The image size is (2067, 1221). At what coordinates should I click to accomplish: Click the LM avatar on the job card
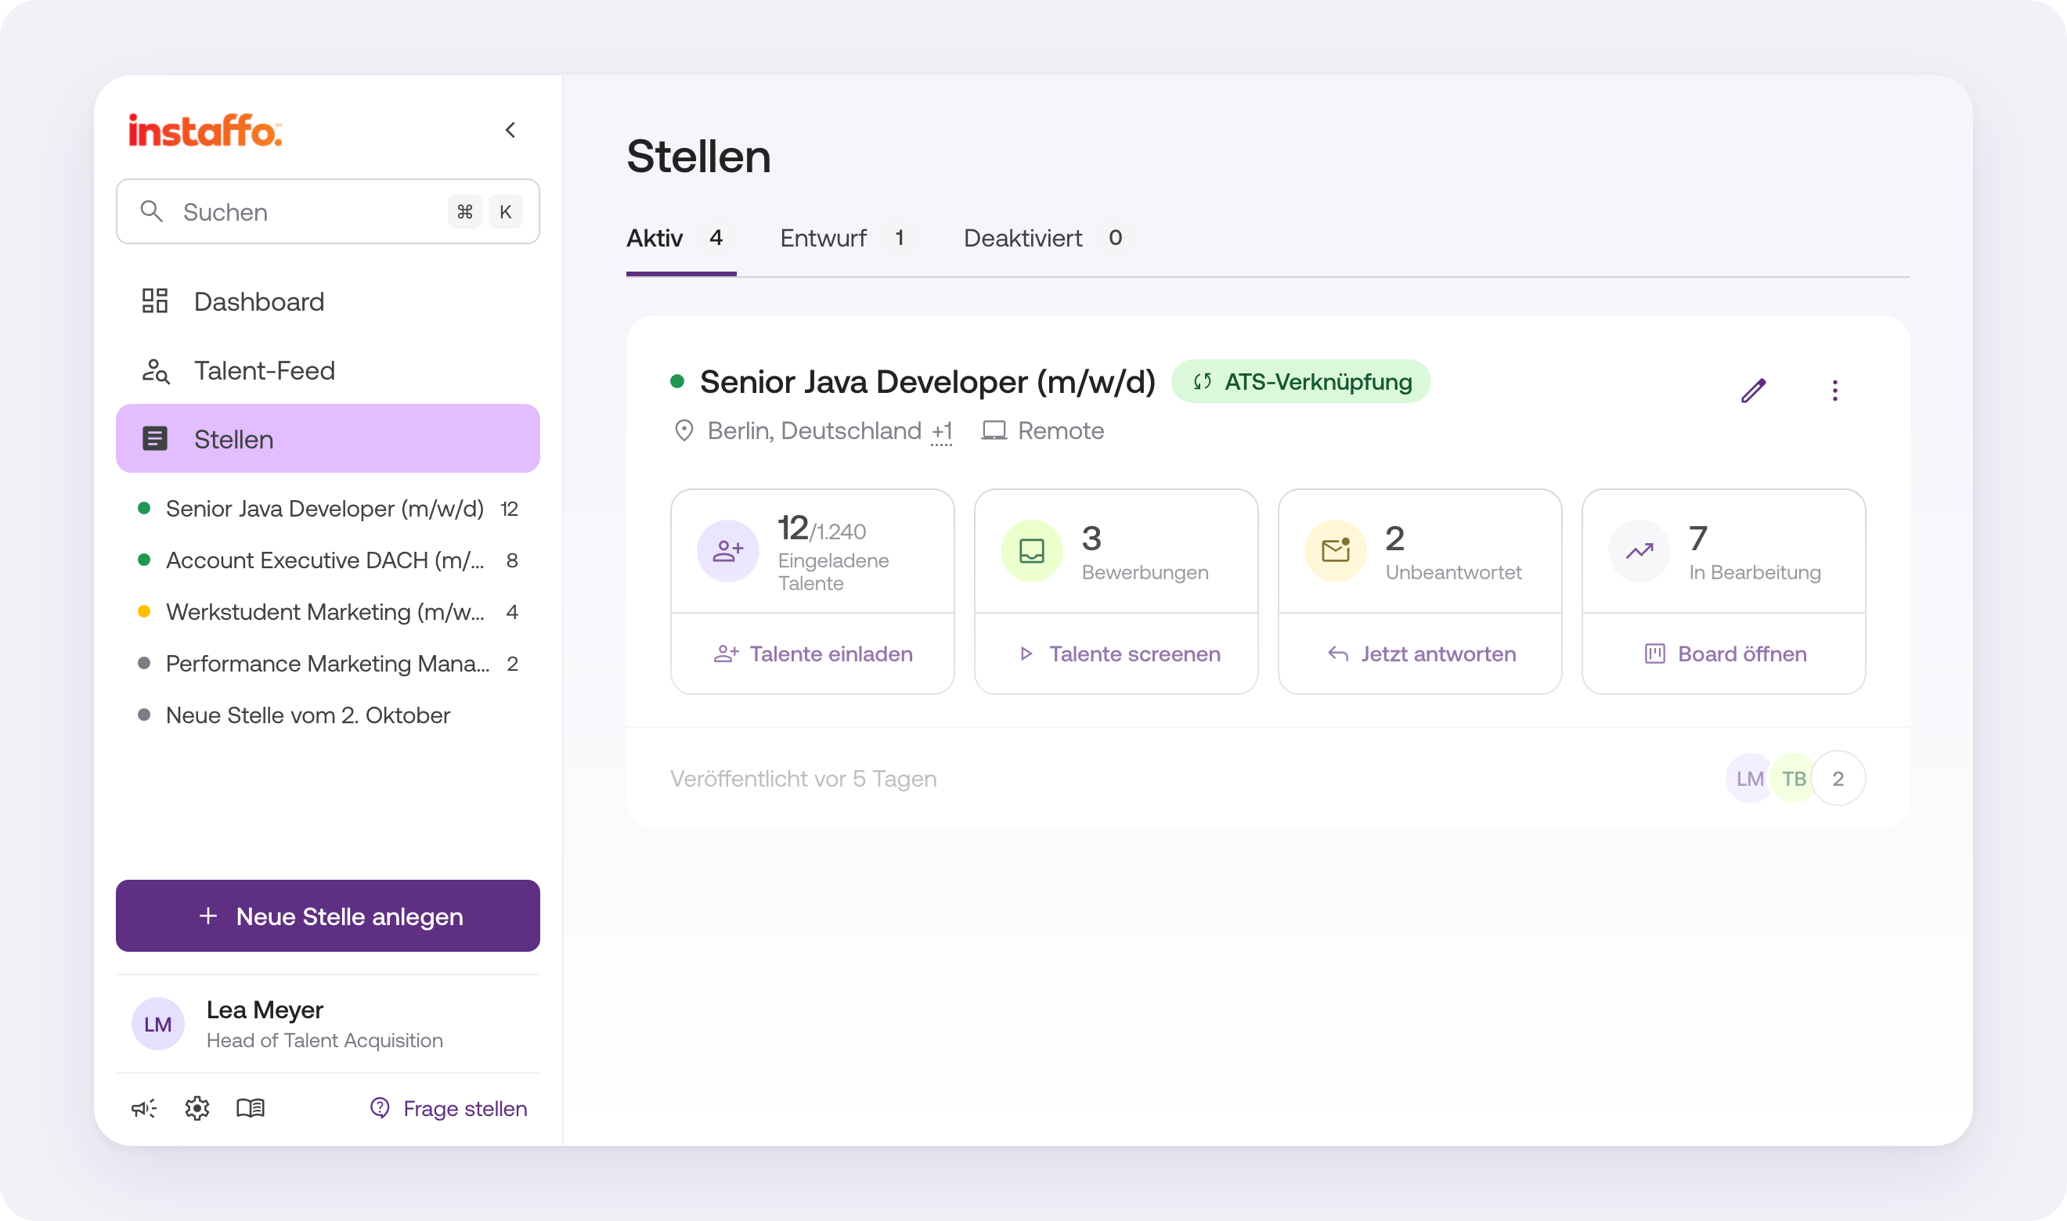1749,778
